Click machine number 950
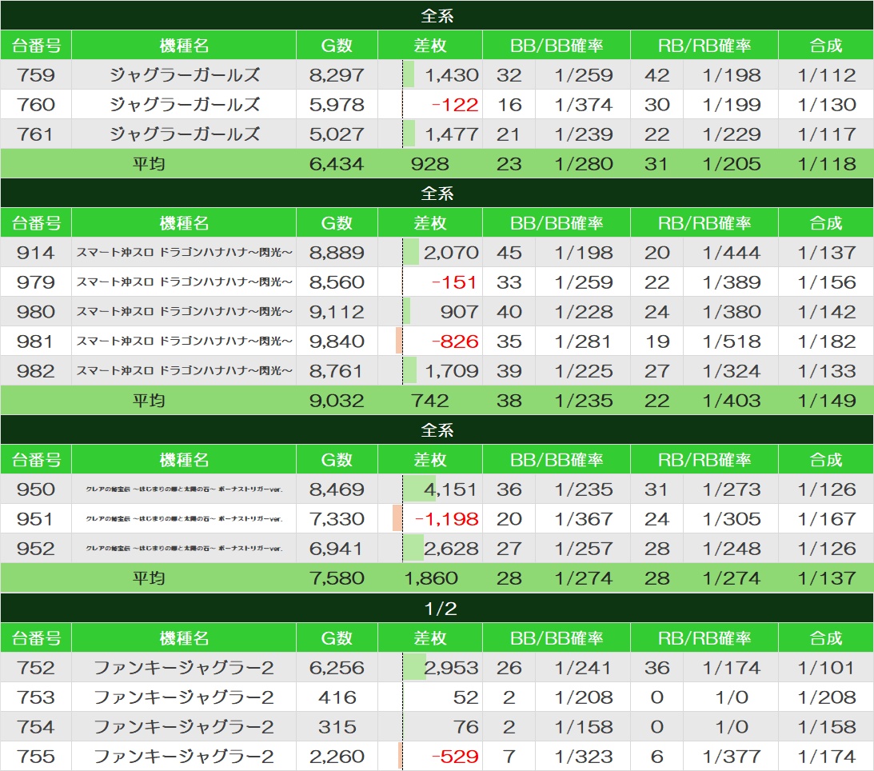 [36, 489]
